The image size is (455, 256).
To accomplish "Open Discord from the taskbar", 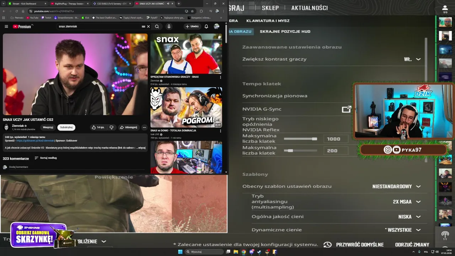I will (251, 252).
